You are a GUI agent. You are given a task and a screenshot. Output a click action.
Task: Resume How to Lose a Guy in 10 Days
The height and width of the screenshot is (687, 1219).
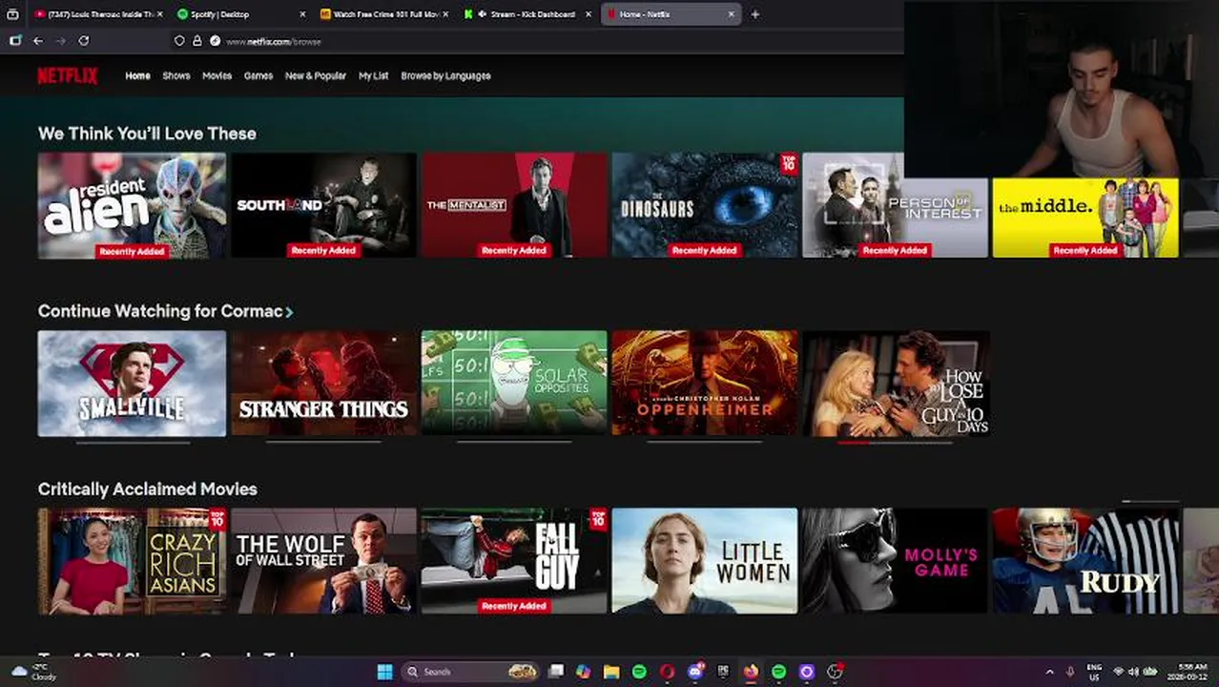pyautogui.click(x=895, y=384)
